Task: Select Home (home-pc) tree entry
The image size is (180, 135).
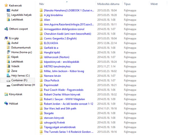Action: tap(22, 52)
